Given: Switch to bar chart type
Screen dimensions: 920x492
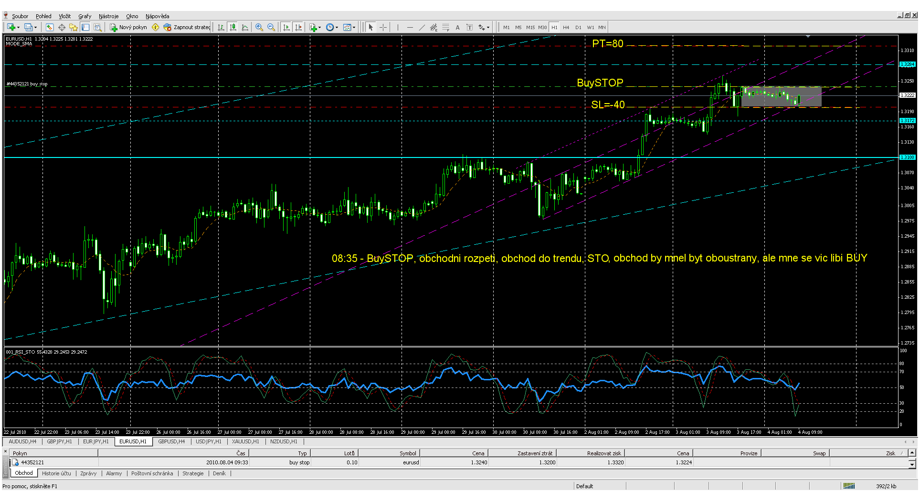Looking at the screenshot, I should pyautogui.click(x=221, y=27).
